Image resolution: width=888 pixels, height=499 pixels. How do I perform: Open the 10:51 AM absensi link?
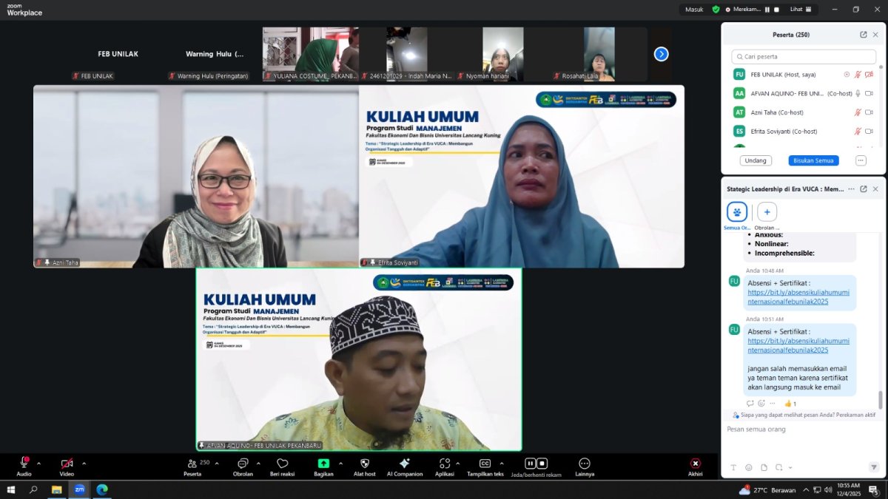pos(798,345)
